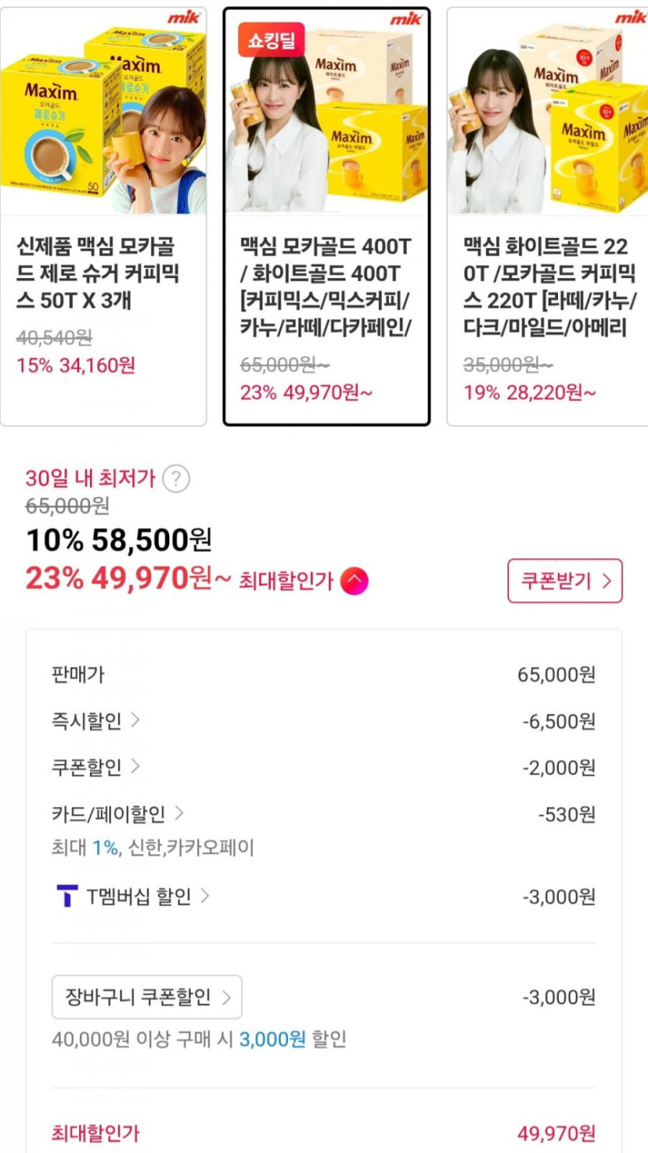Click the 쇼킹딜 badge
Screen dimensions: 648x1153
[x=272, y=39]
